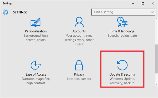Open the Update & security circular arrow icon
This screenshot has height=98, width=158.
pos(122,65)
